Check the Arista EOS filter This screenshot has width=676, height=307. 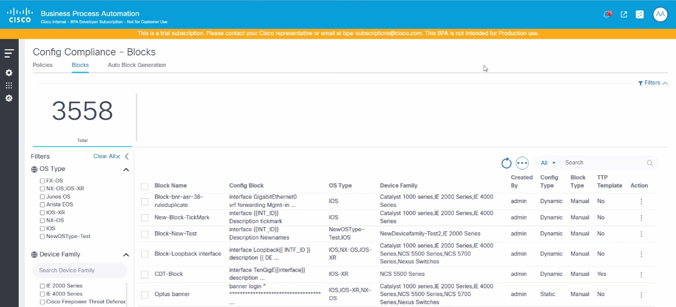click(43, 205)
